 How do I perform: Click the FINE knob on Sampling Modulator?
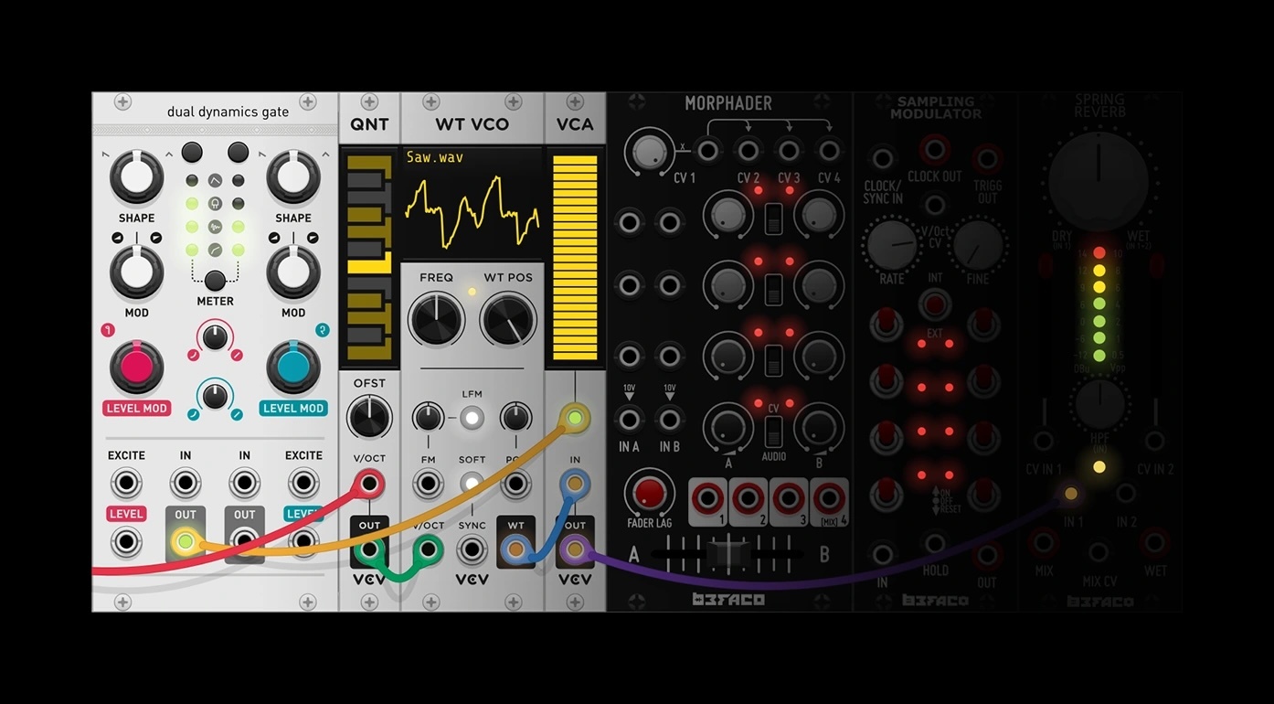pyautogui.click(x=978, y=244)
